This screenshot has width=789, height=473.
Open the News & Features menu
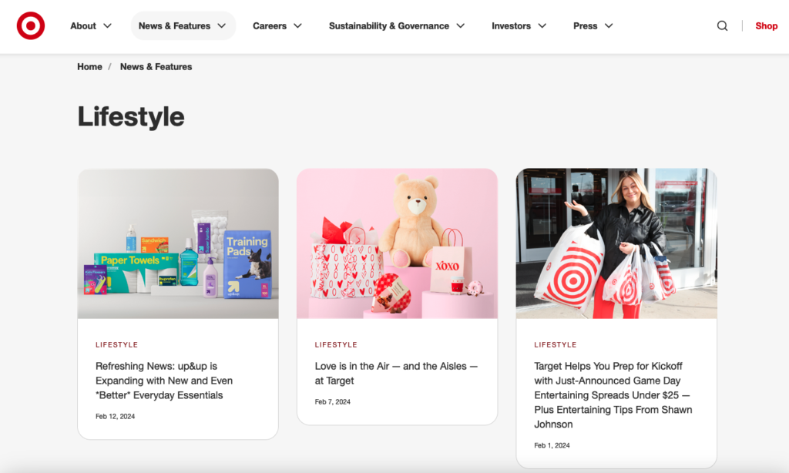coord(183,25)
